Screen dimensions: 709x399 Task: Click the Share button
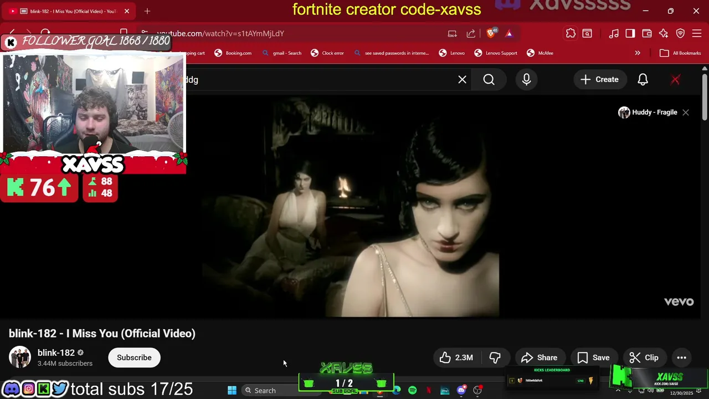click(540, 357)
